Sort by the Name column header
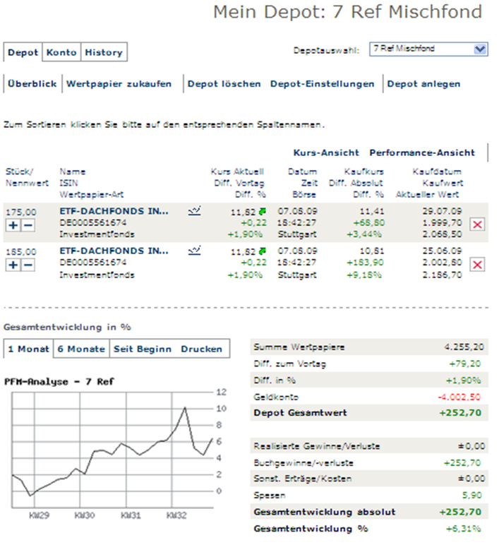 tap(72, 172)
